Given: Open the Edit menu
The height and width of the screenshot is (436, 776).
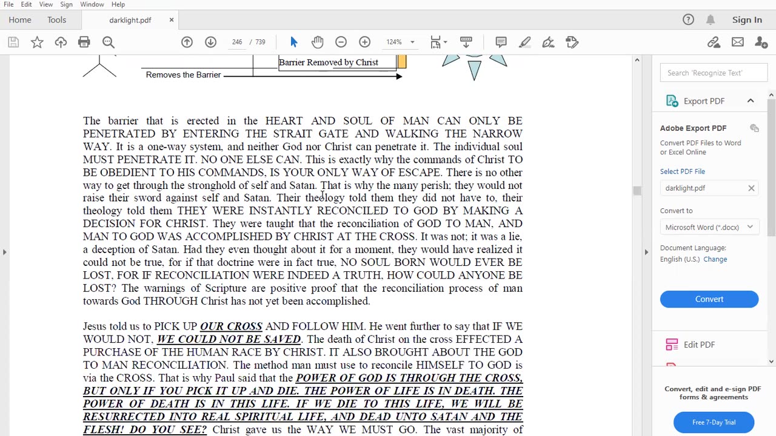Looking at the screenshot, I should click(26, 4).
